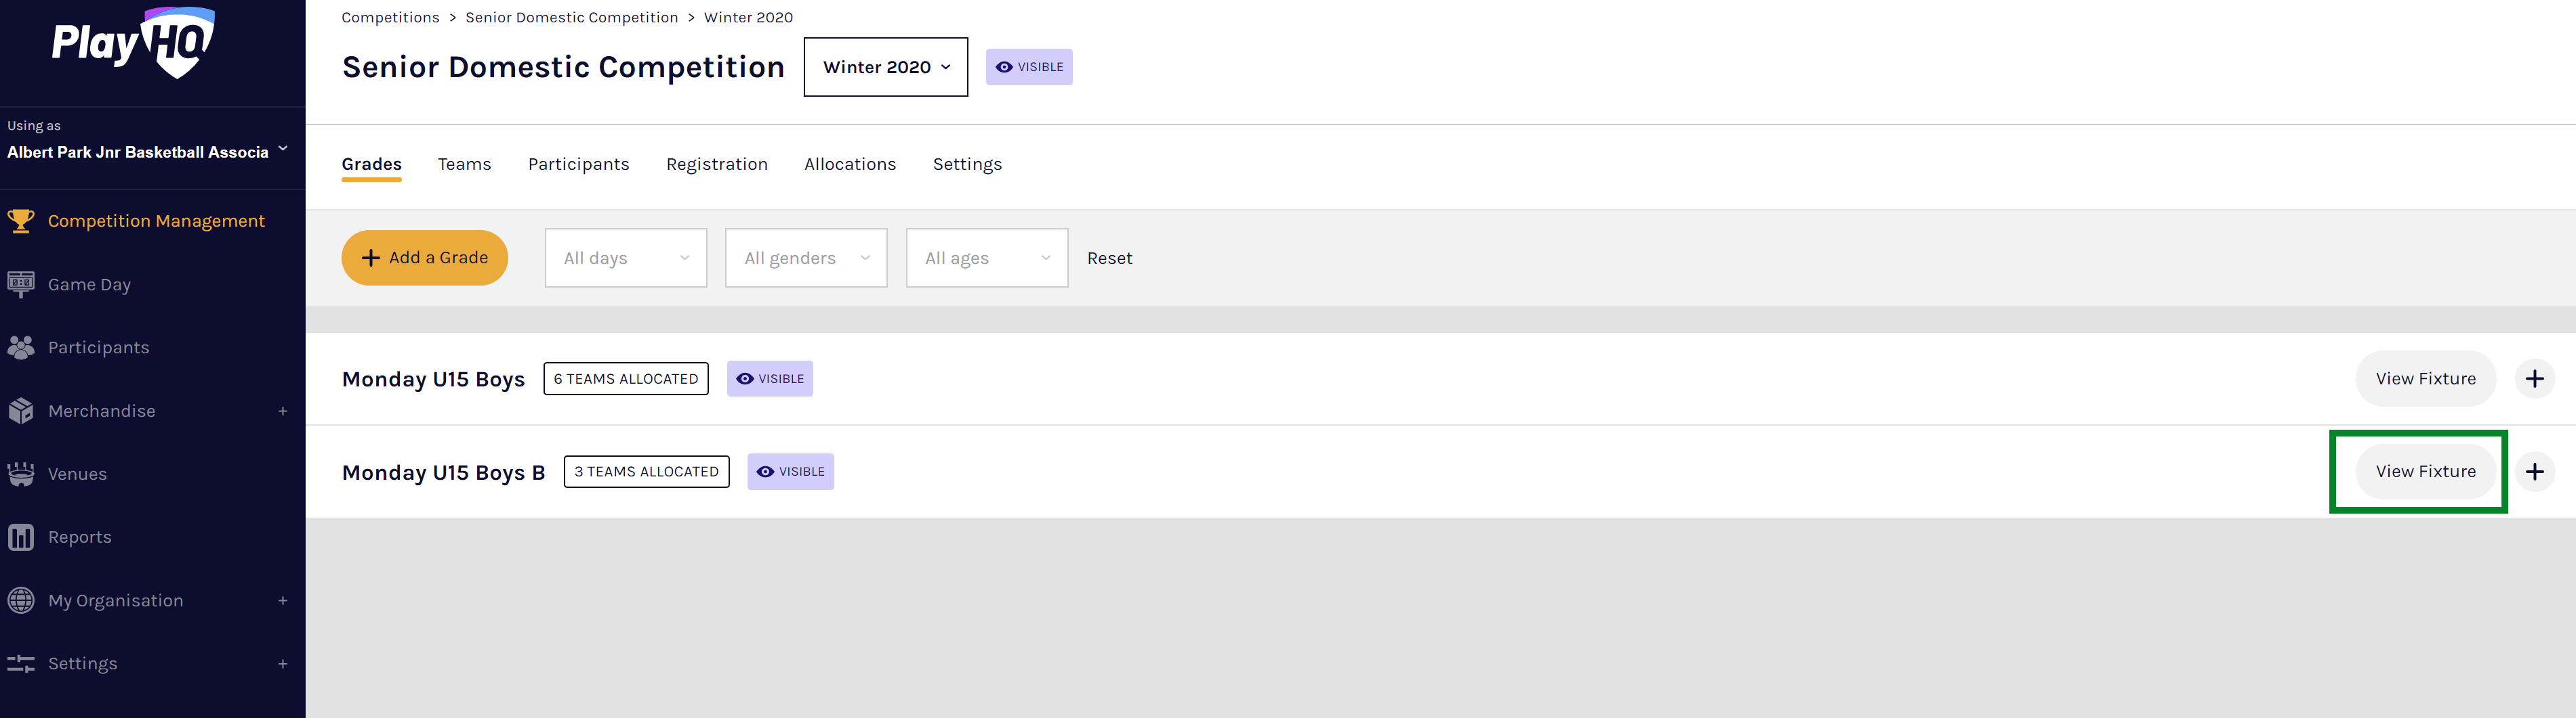Image resolution: width=2576 pixels, height=718 pixels.
Task: Open the Albert Park Jnr Basketball organisation switcher
Action: coord(148,152)
